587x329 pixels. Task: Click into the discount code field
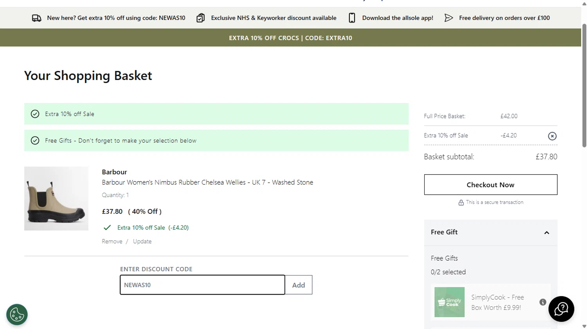click(x=202, y=285)
